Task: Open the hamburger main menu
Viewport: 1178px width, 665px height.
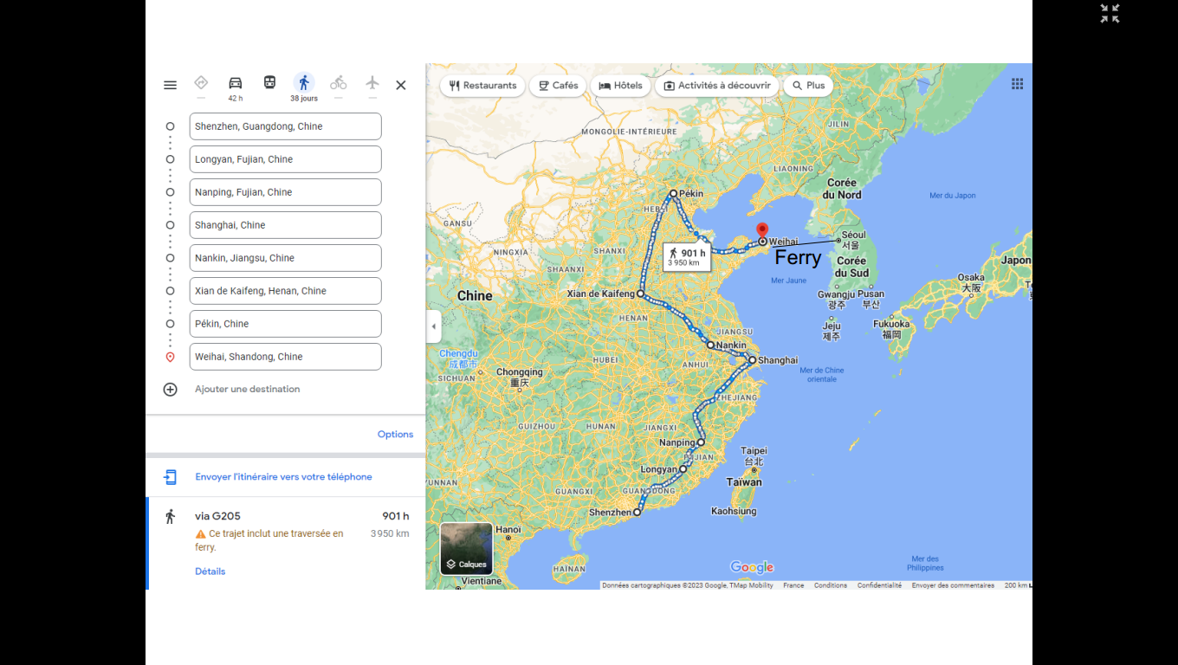Action: click(x=170, y=85)
